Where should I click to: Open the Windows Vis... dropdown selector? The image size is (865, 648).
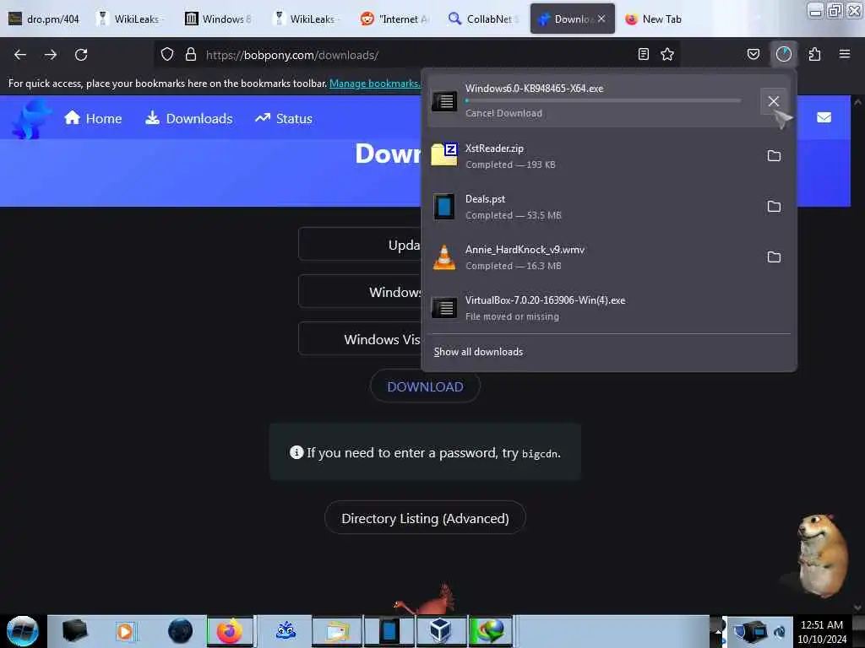click(360, 339)
